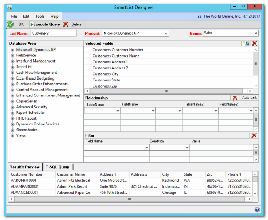Click the blue help icon in status bar

[257, 210]
